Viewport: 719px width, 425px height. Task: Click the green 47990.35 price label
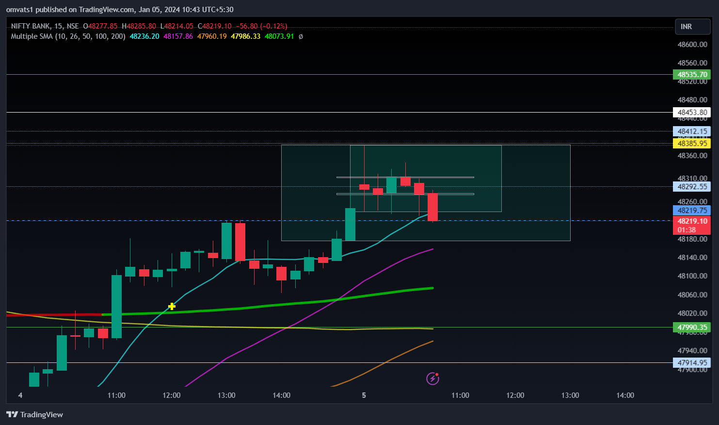click(692, 327)
